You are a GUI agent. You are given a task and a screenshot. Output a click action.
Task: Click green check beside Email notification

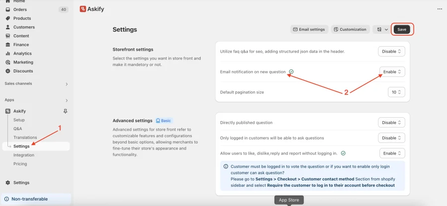click(x=291, y=72)
